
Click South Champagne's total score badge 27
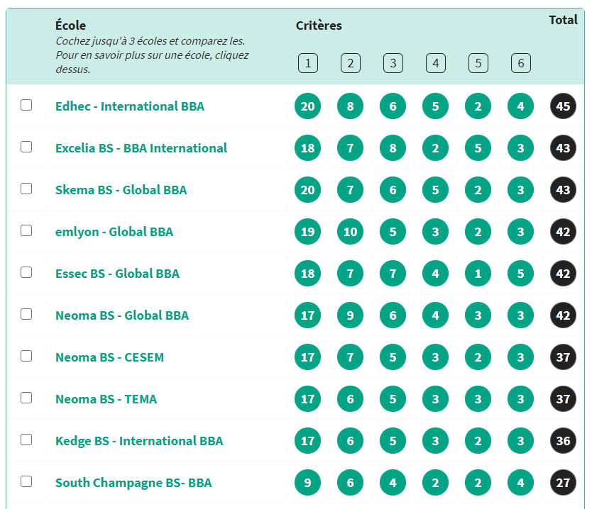(563, 483)
